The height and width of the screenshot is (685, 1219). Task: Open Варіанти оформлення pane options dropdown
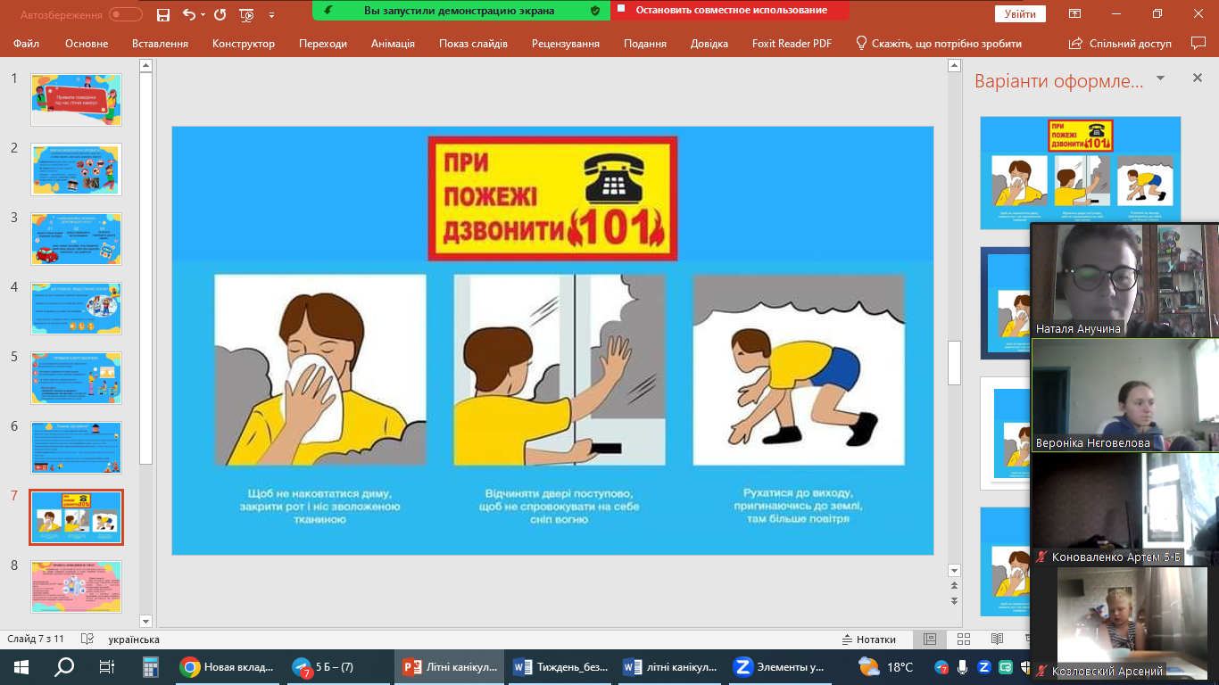coord(1160,78)
